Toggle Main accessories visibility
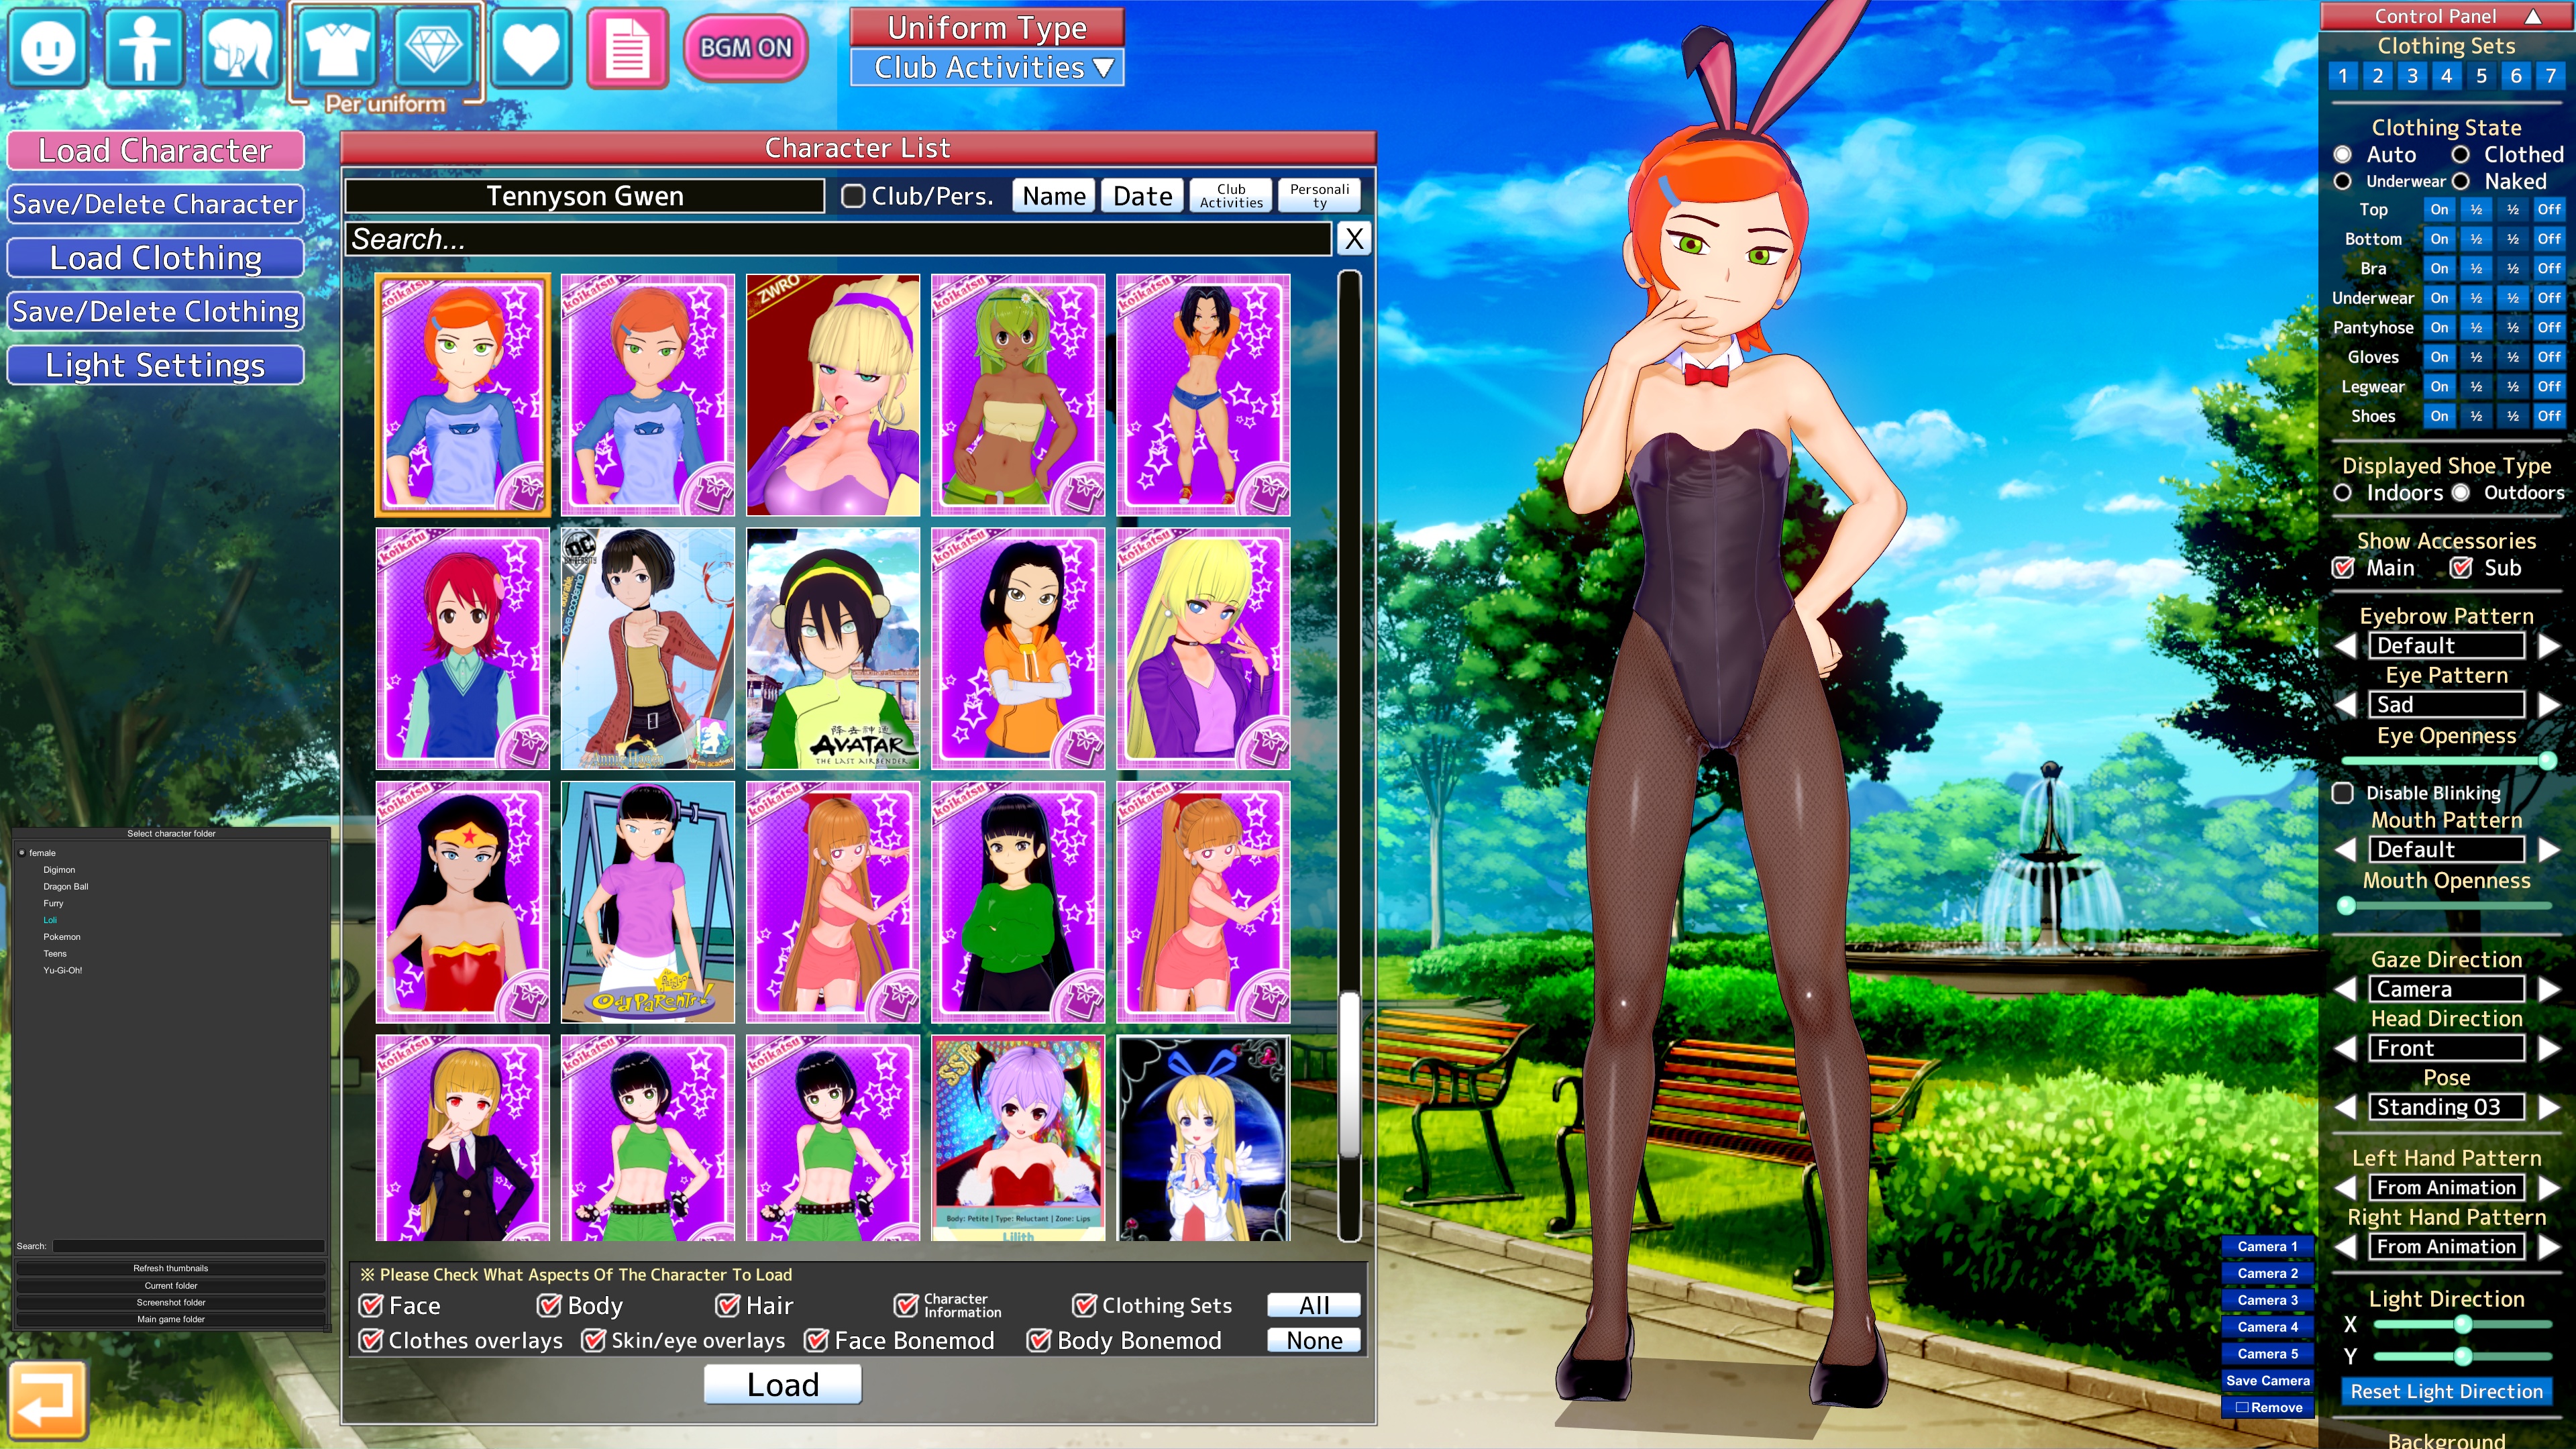The image size is (2576, 1449). click(2343, 568)
